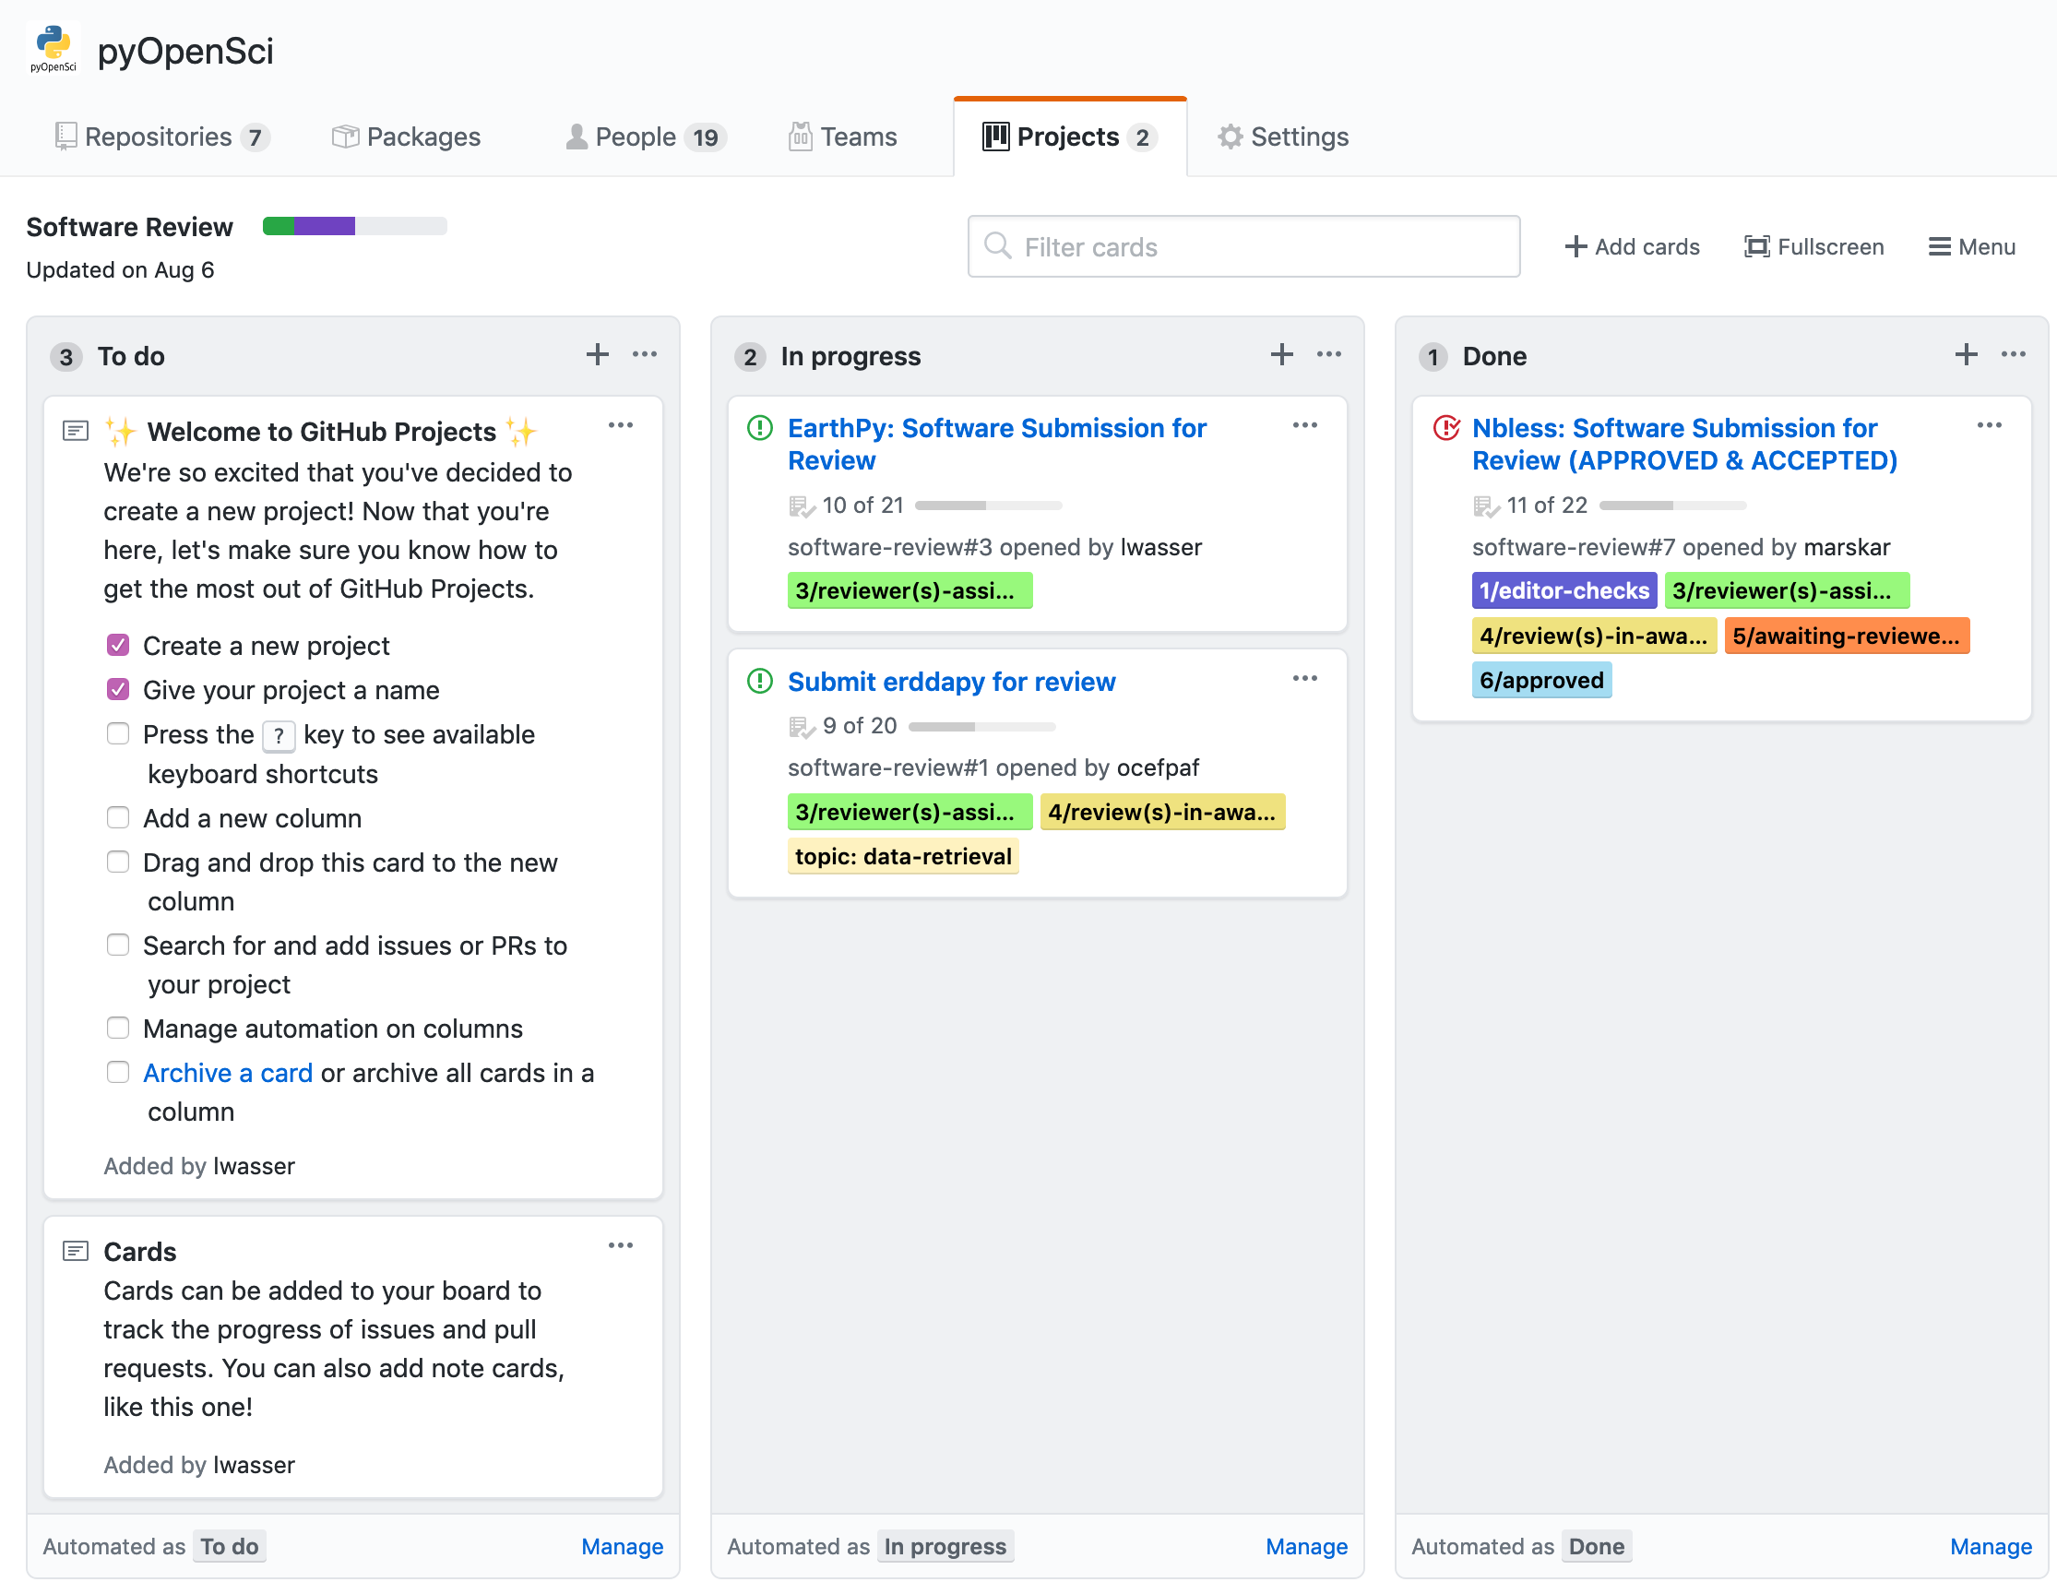Click the 1 counter badge on Done
This screenshot has height=1594, width=2057.
pos(1433,357)
